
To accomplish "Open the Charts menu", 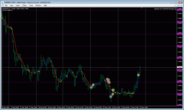I will point(24,6).
